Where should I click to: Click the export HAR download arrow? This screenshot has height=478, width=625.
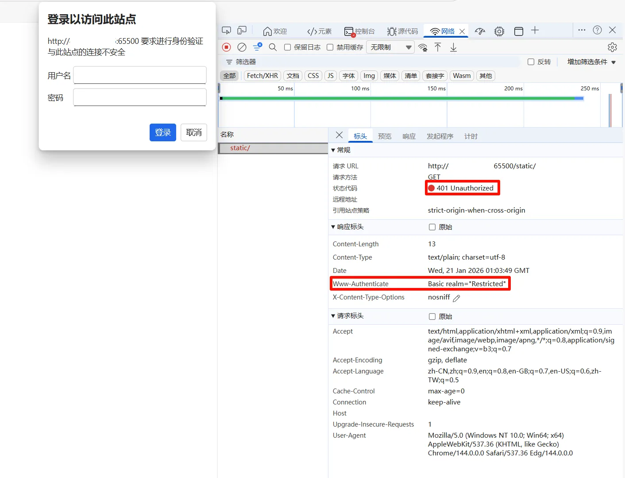click(x=453, y=47)
